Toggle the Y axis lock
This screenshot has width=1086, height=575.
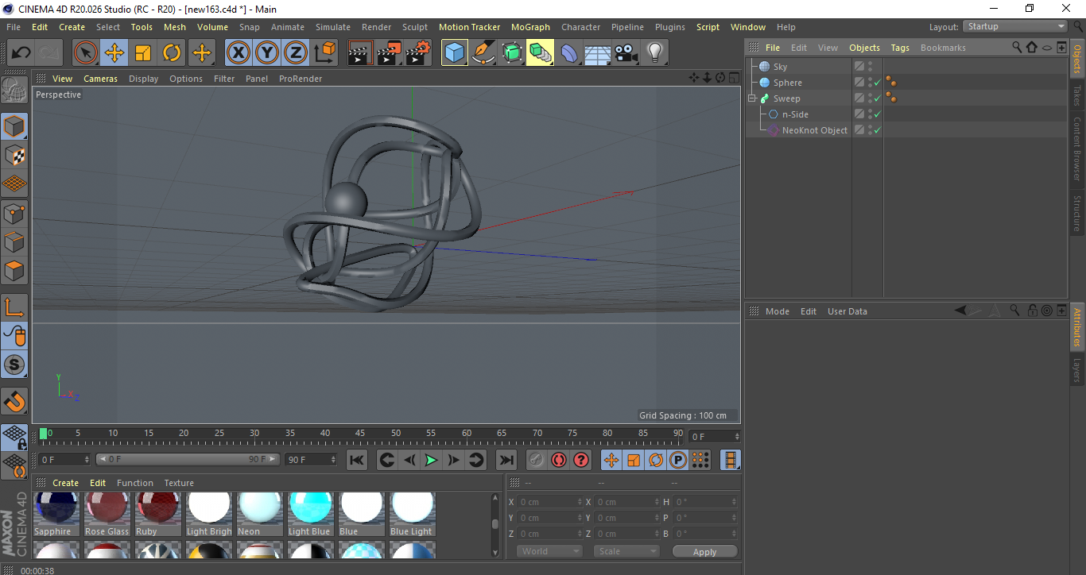266,53
